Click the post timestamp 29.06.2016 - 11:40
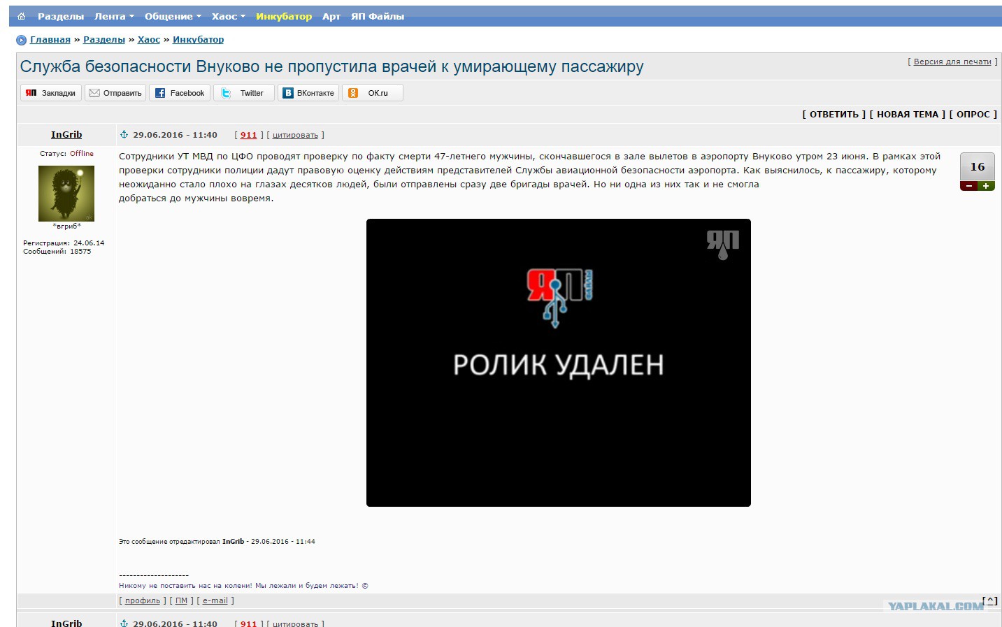Image resolution: width=1002 pixels, height=627 pixels. click(175, 135)
